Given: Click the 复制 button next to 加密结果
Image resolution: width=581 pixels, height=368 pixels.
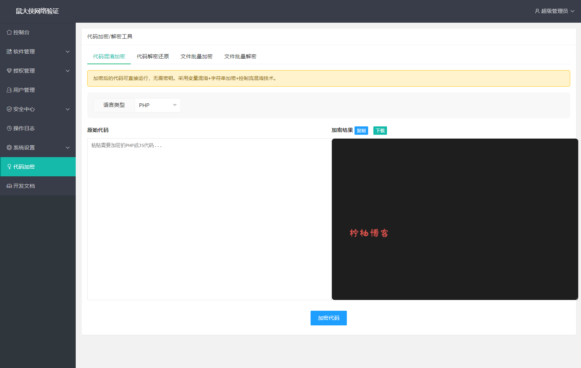Looking at the screenshot, I should (361, 131).
